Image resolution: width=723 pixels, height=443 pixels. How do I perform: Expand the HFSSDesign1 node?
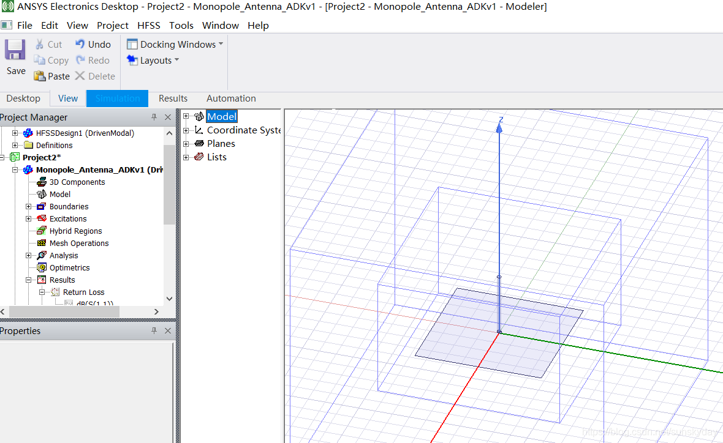(x=15, y=133)
